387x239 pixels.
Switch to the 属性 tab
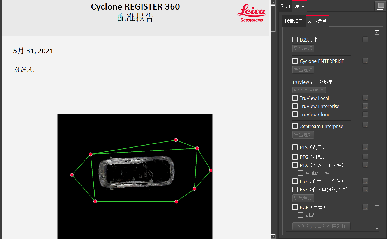pyautogui.click(x=300, y=6)
